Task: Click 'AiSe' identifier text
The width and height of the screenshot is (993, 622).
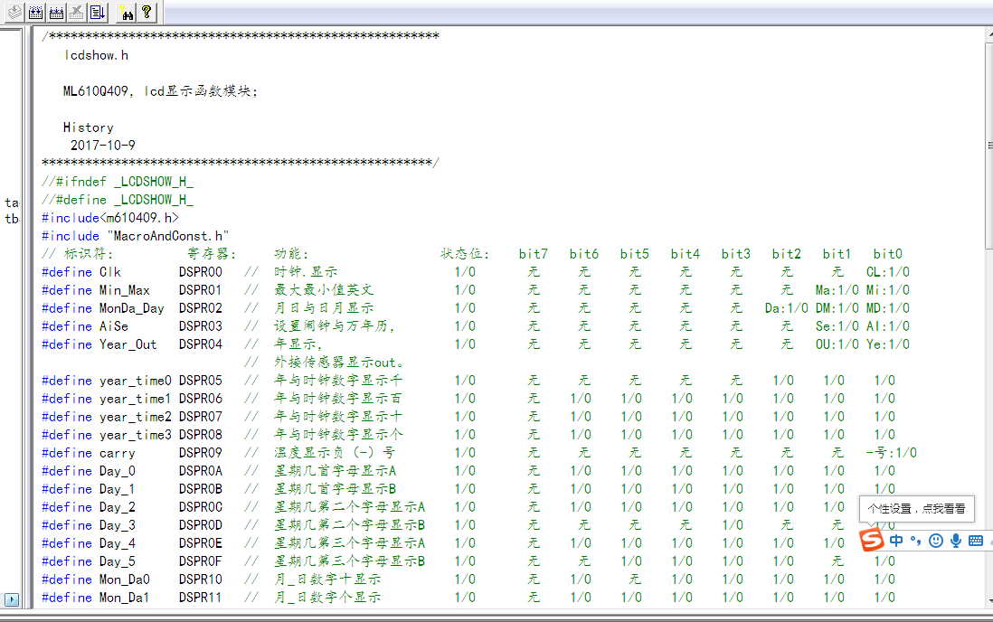Action: (113, 326)
